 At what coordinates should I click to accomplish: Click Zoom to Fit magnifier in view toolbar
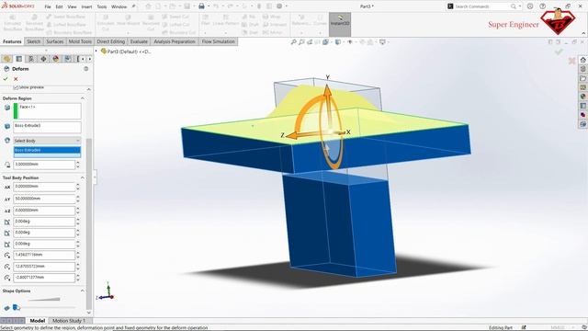[294, 42]
